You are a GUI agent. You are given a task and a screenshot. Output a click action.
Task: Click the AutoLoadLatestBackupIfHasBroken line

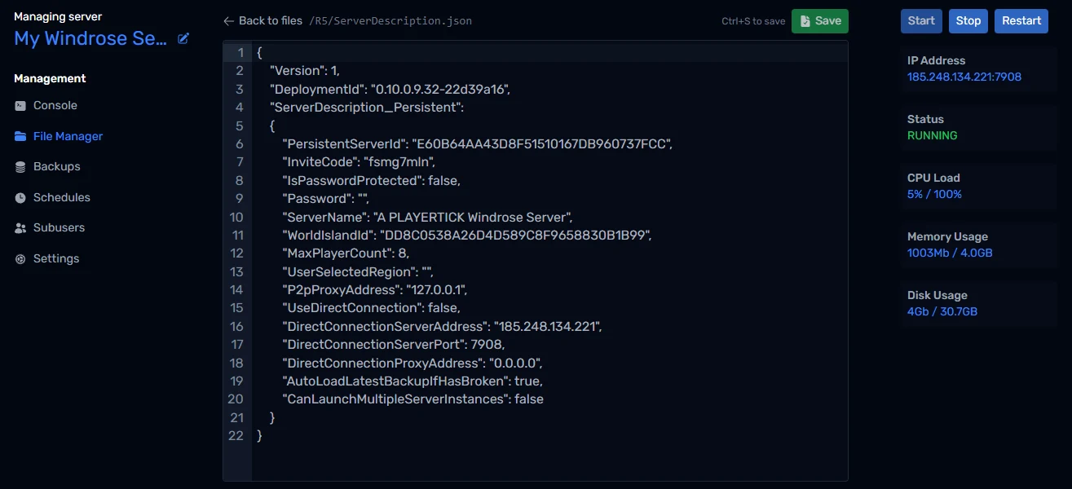pyautogui.click(x=412, y=381)
